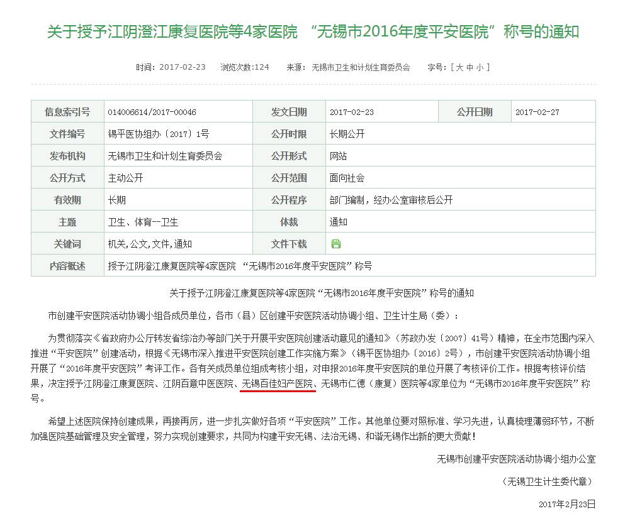Set font size to 小
The height and width of the screenshot is (516, 625).
(x=480, y=67)
